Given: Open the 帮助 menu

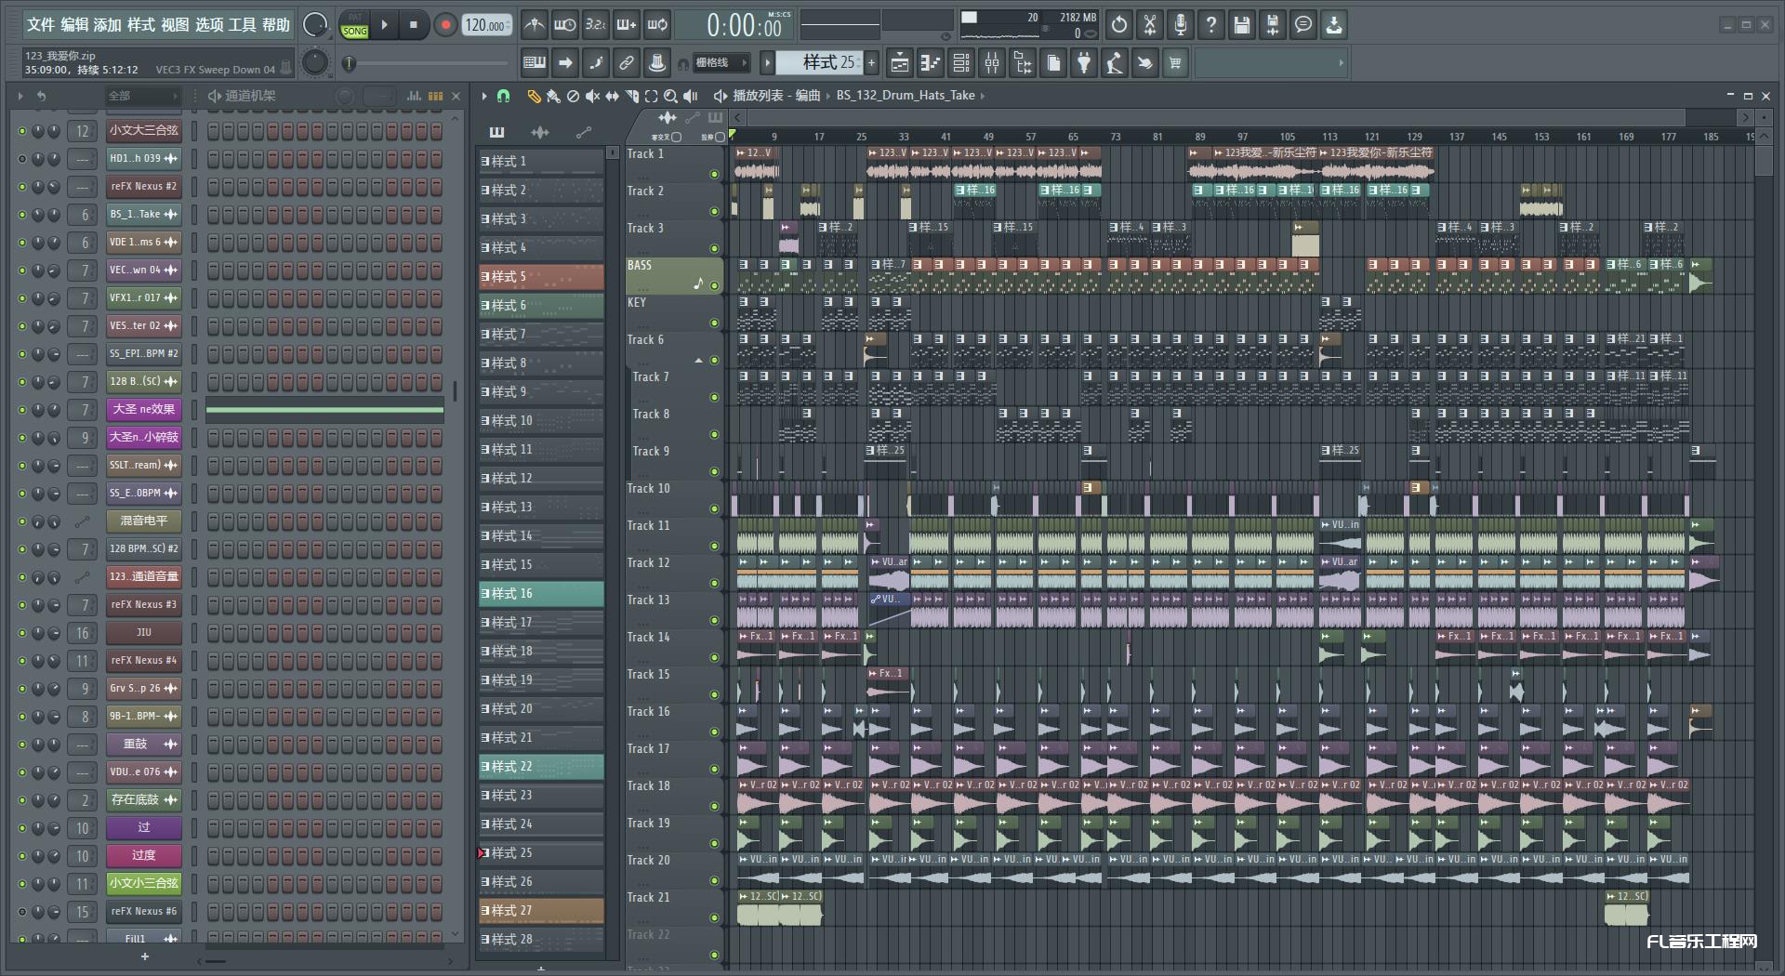Looking at the screenshot, I should pyautogui.click(x=275, y=25).
